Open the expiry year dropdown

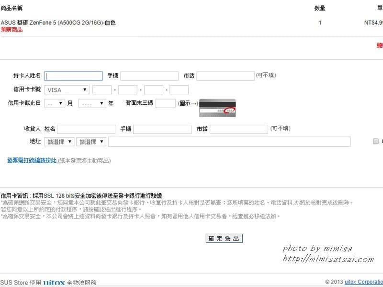tap(91, 103)
